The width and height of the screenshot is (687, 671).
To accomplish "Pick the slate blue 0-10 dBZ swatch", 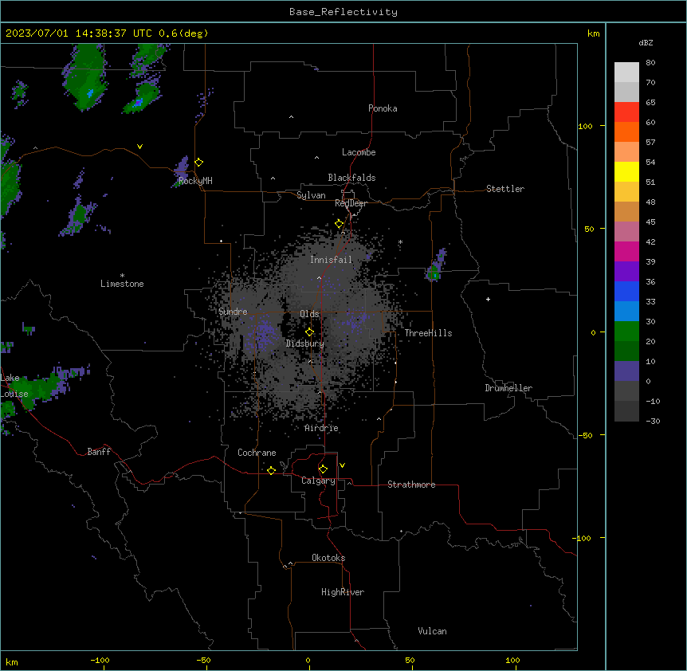I will [626, 371].
